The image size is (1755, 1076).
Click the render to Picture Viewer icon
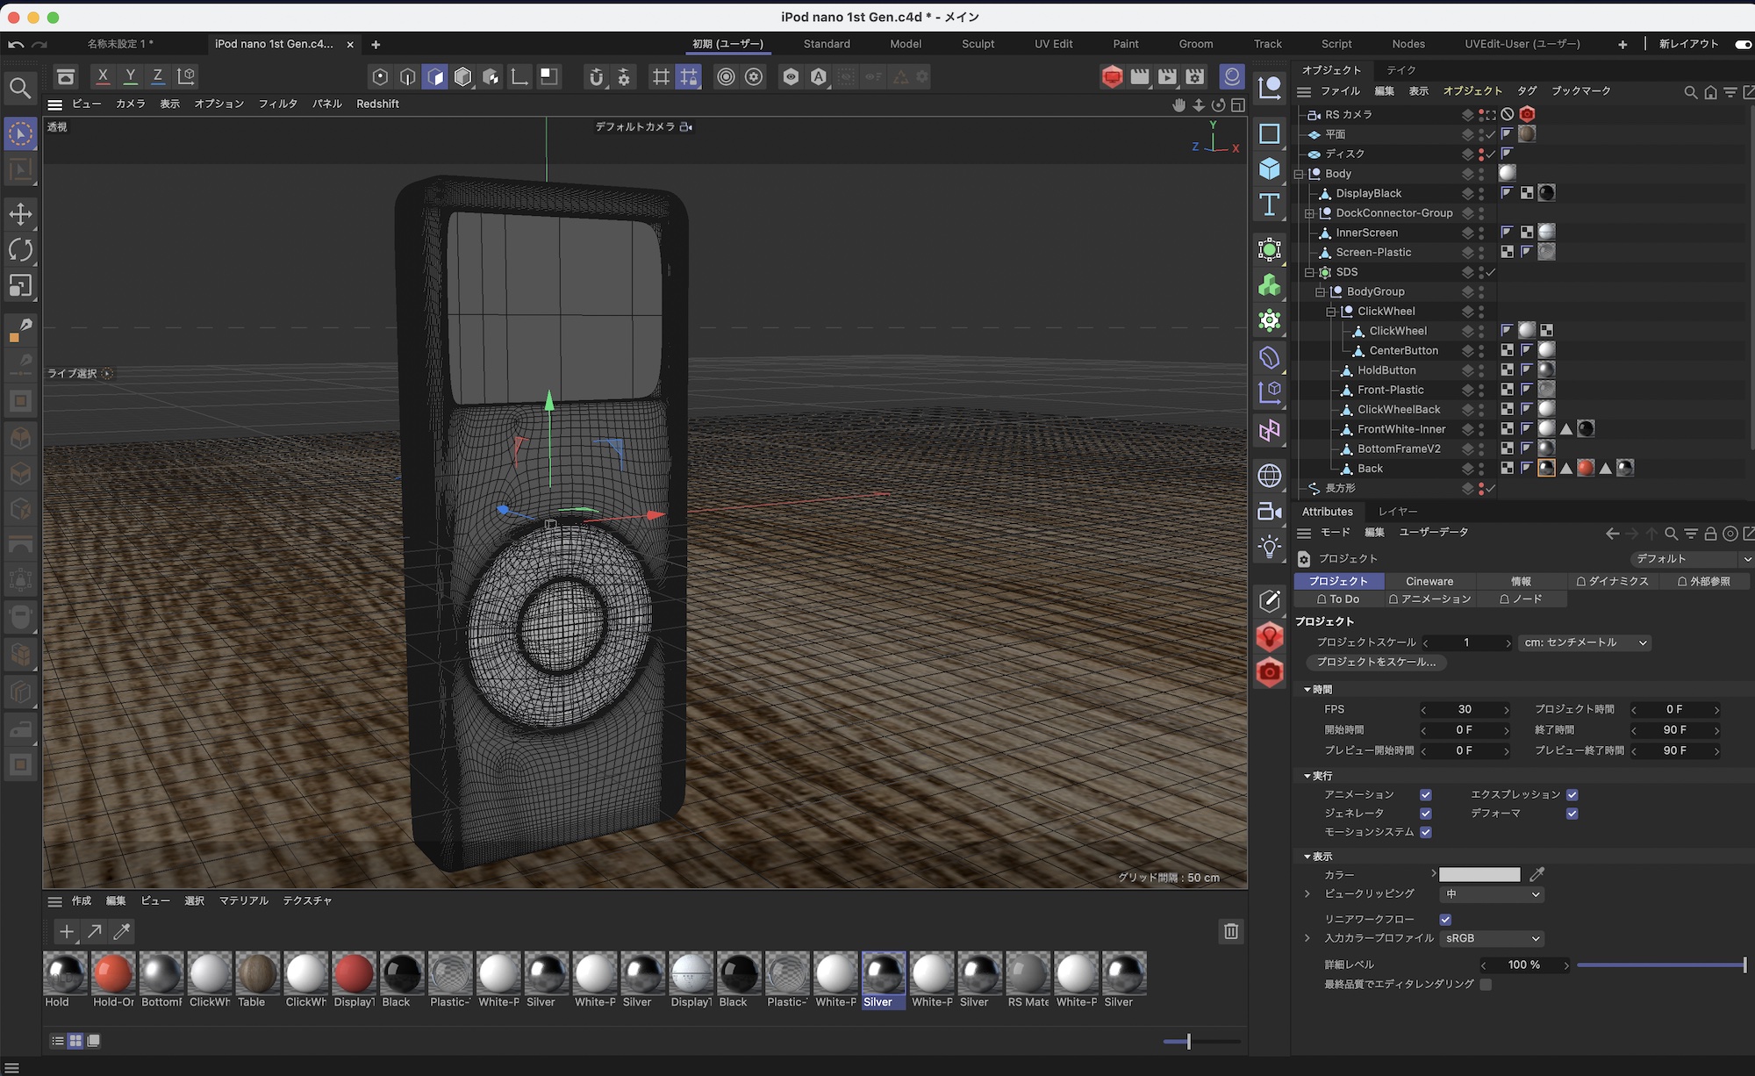tap(1167, 76)
